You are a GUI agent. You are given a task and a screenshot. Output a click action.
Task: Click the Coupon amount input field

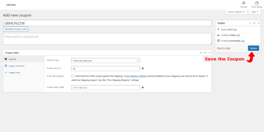coord(106,69)
